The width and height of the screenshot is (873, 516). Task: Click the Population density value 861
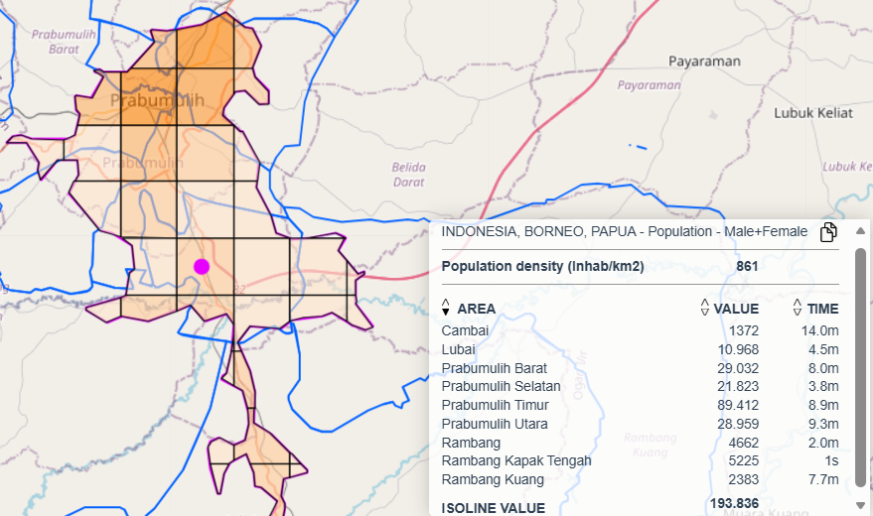point(747,266)
